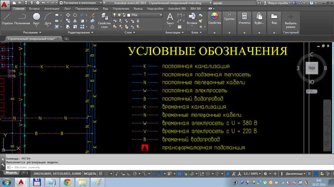Click the new drawing tab plus button
This screenshot has height=187, width=334.
[x=66, y=39]
